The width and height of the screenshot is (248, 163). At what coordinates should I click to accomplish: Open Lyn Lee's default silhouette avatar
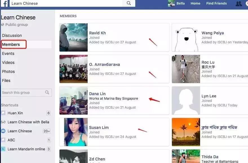[186, 101]
